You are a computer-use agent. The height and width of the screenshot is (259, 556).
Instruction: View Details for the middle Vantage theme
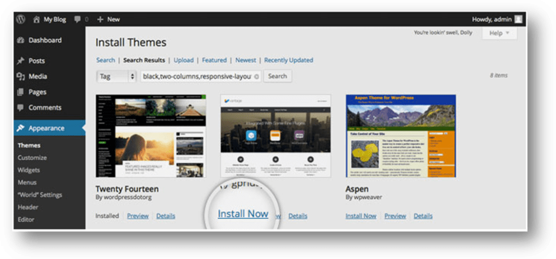click(x=298, y=216)
